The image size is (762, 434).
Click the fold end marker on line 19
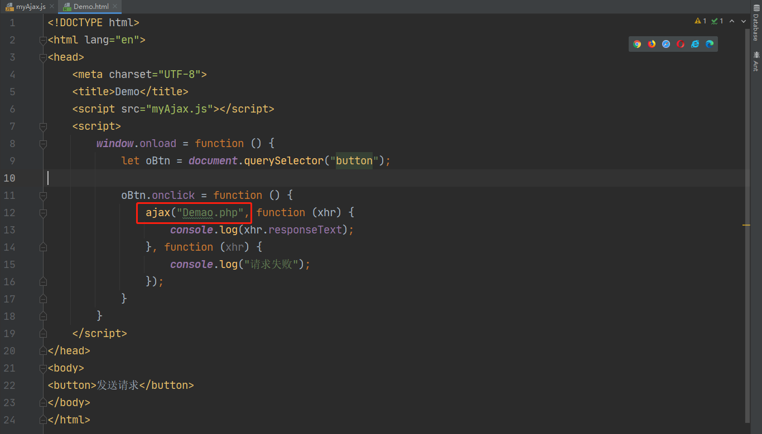point(43,334)
